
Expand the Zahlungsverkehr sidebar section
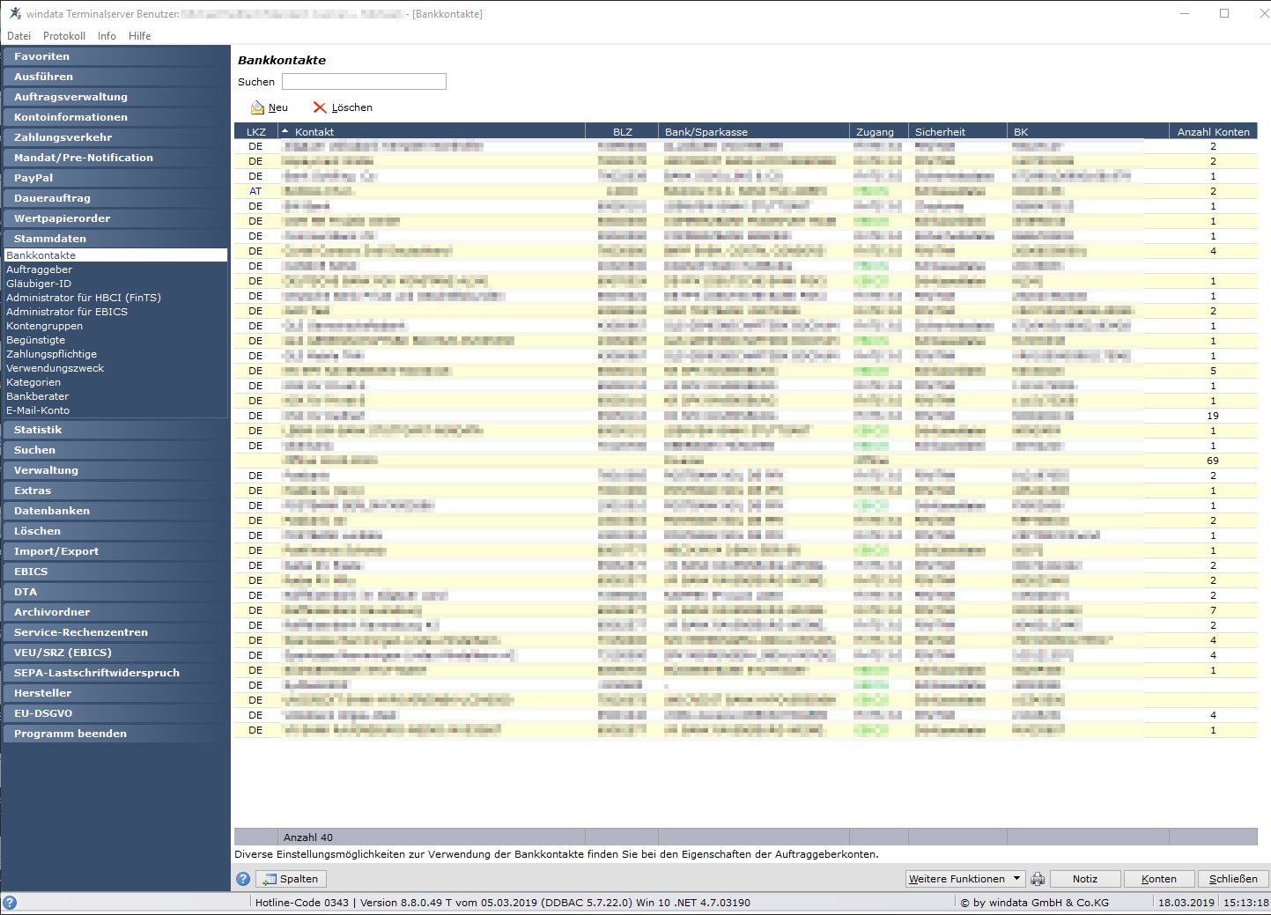pos(115,137)
